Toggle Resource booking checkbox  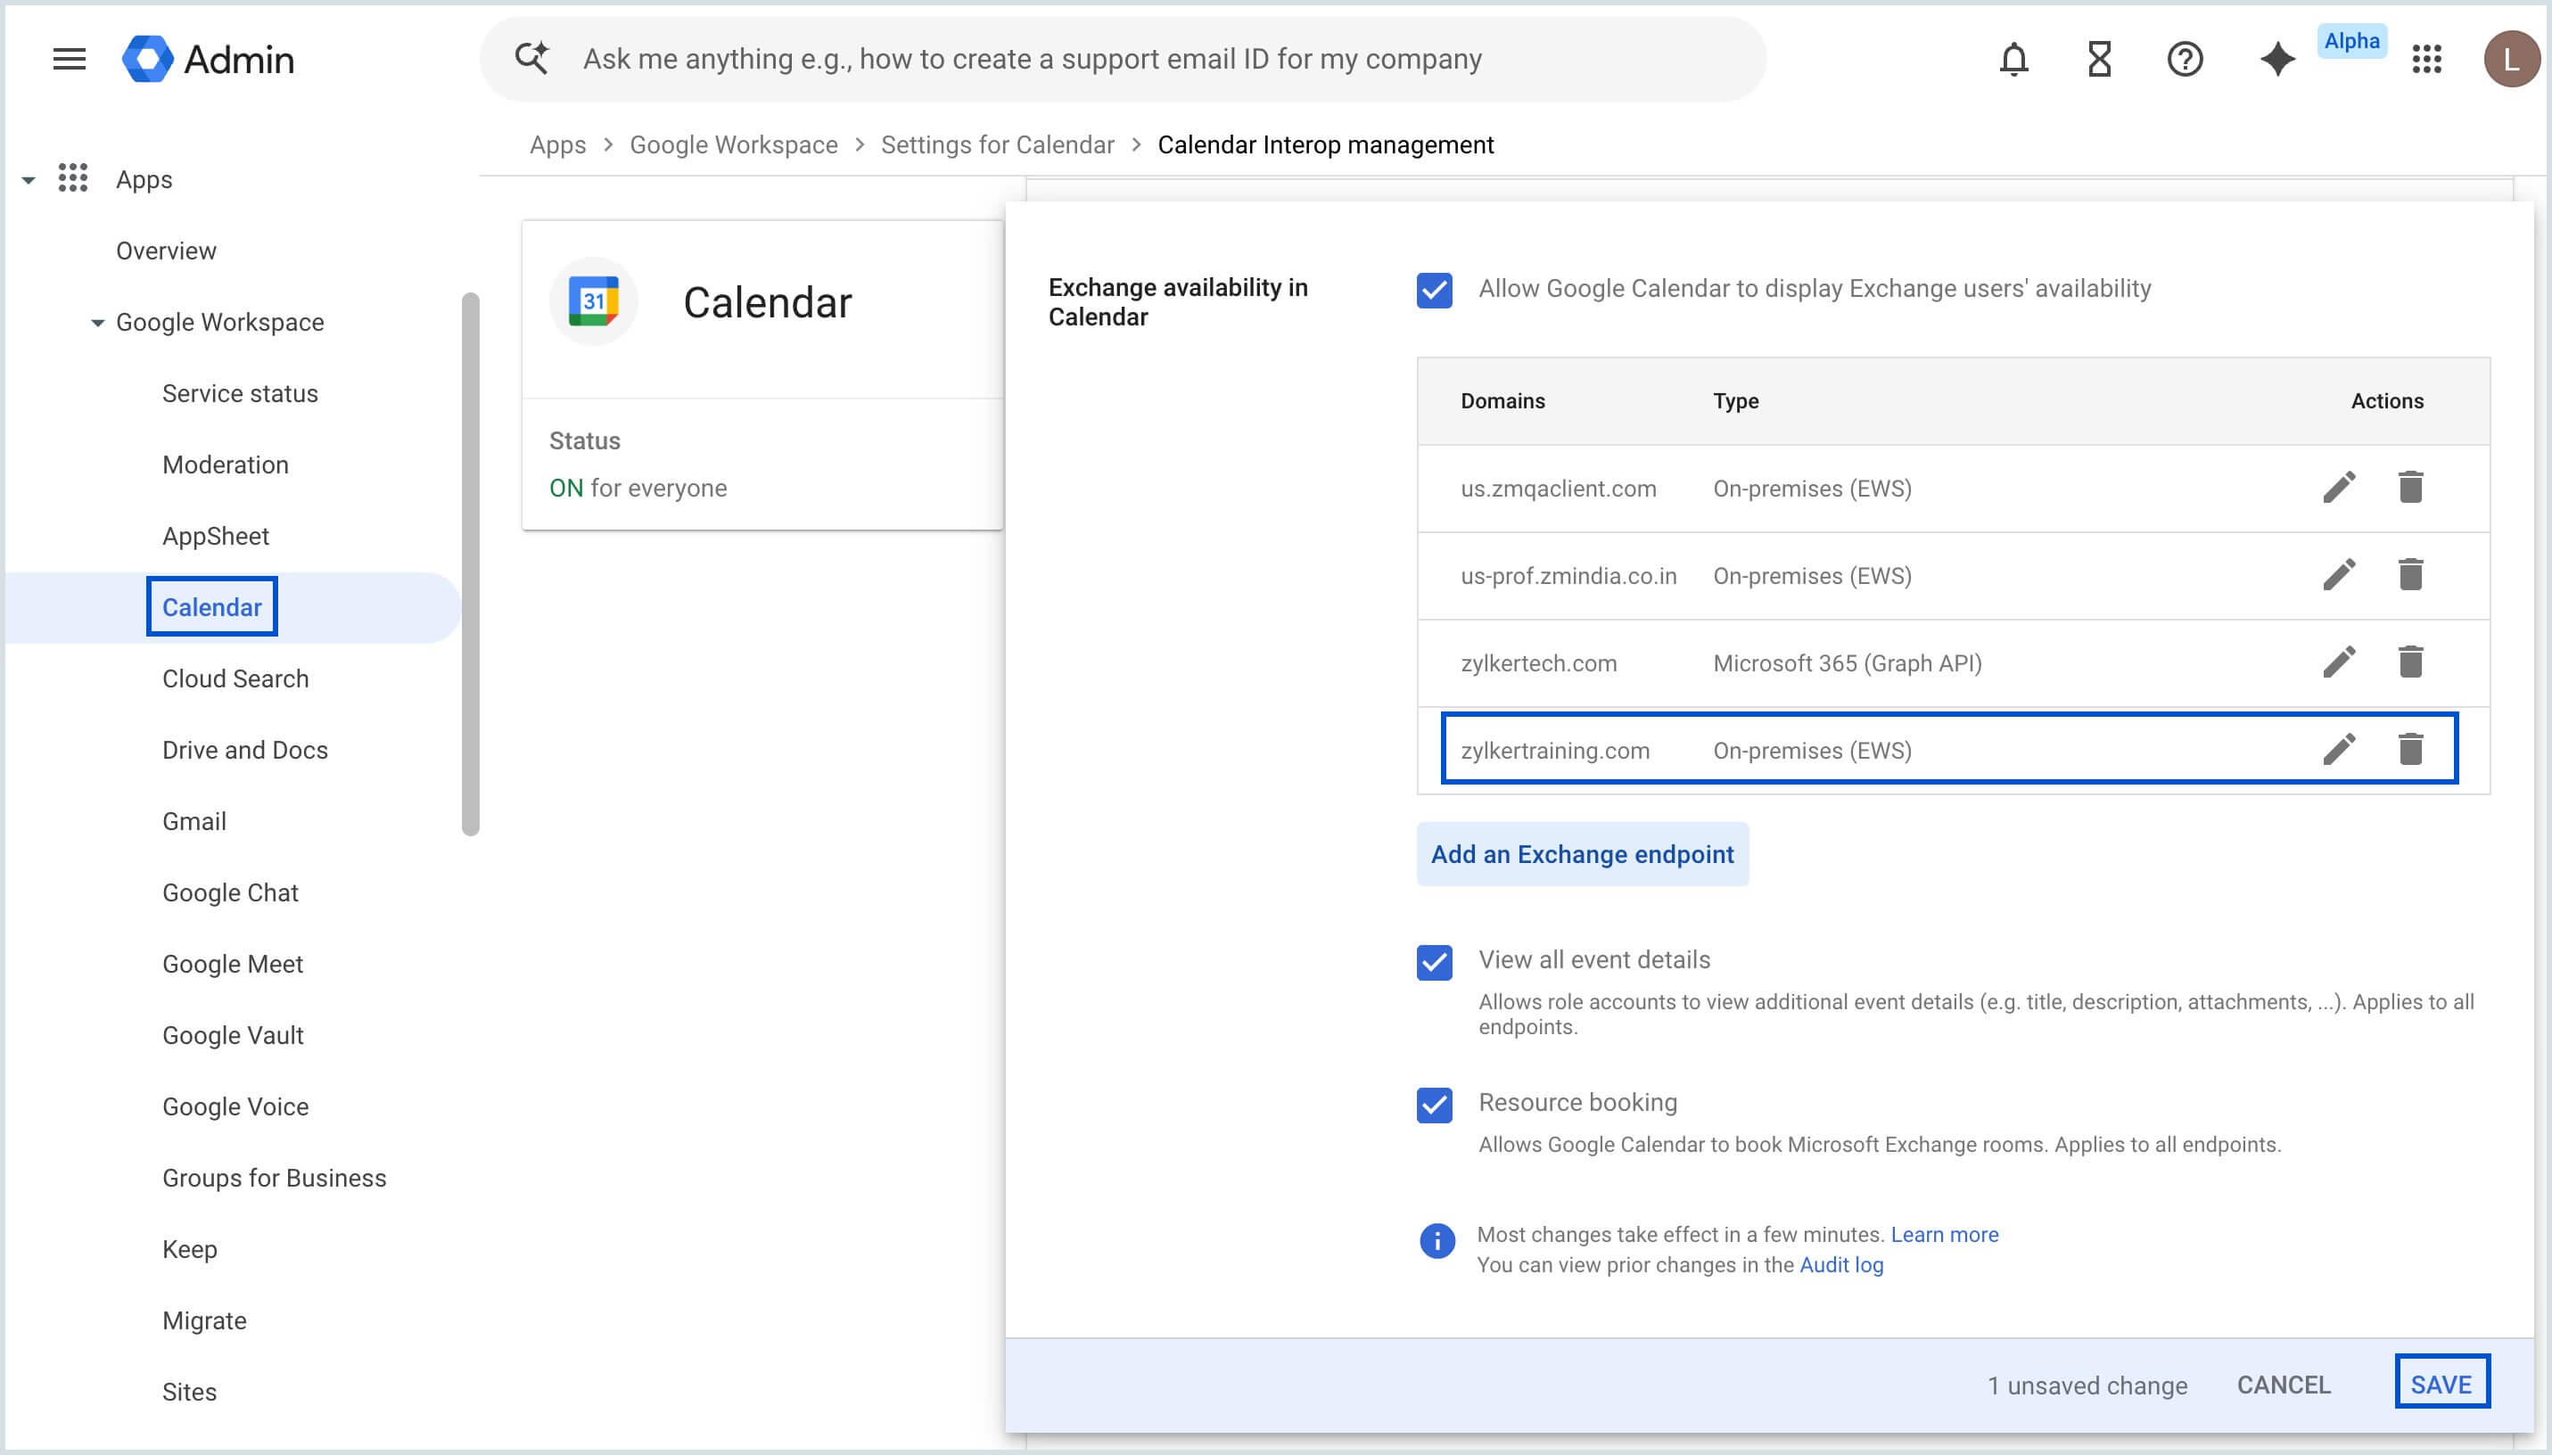1434,1106
